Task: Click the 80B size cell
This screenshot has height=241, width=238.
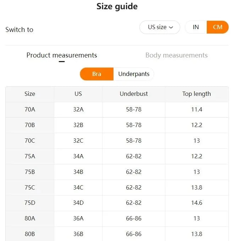Action: point(30,234)
